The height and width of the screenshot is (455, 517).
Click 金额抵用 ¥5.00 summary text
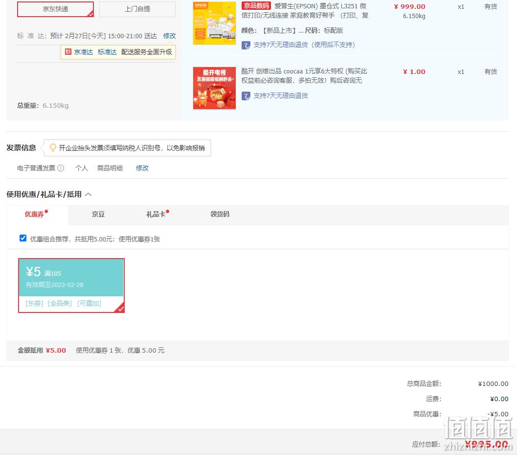pyautogui.click(x=42, y=350)
